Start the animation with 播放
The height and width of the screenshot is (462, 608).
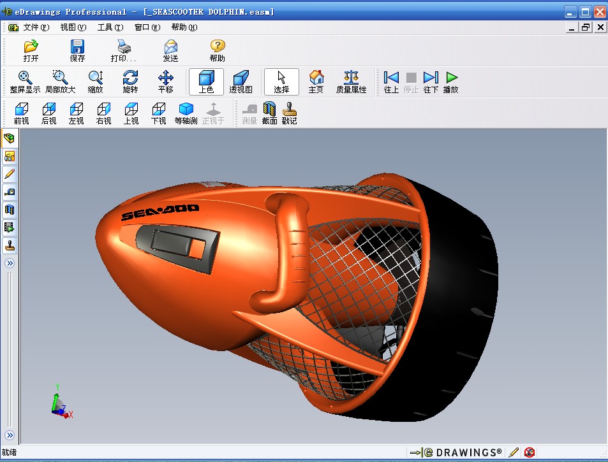point(451,82)
